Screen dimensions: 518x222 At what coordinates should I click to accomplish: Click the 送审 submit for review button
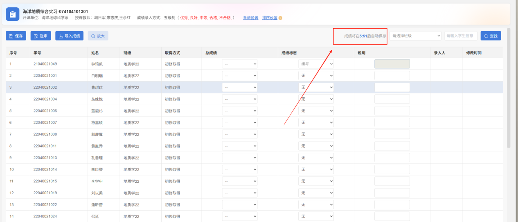click(41, 36)
